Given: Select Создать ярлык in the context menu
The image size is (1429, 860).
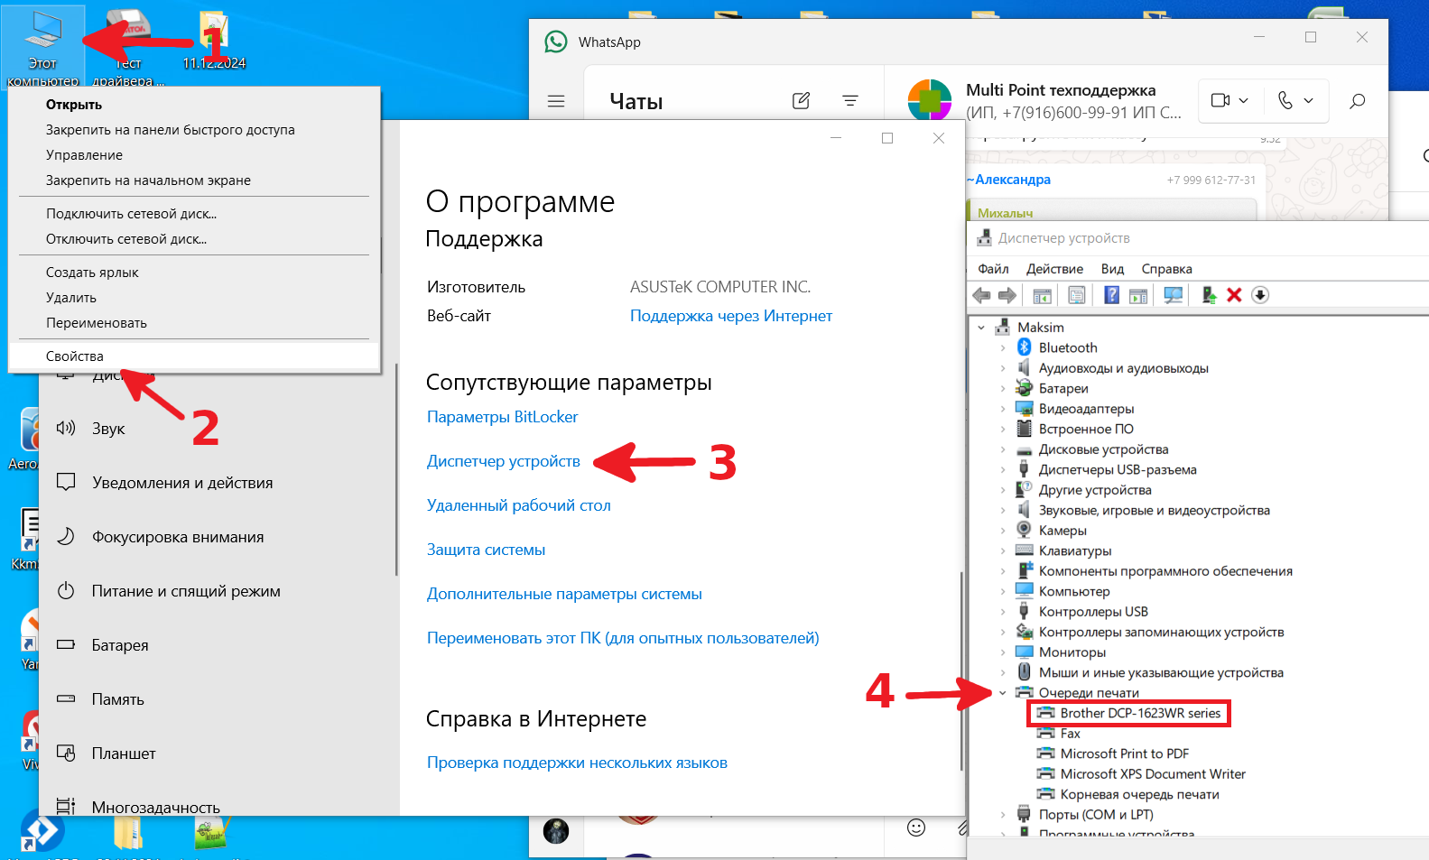Looking at the screenshot, I should click(194, 273).
